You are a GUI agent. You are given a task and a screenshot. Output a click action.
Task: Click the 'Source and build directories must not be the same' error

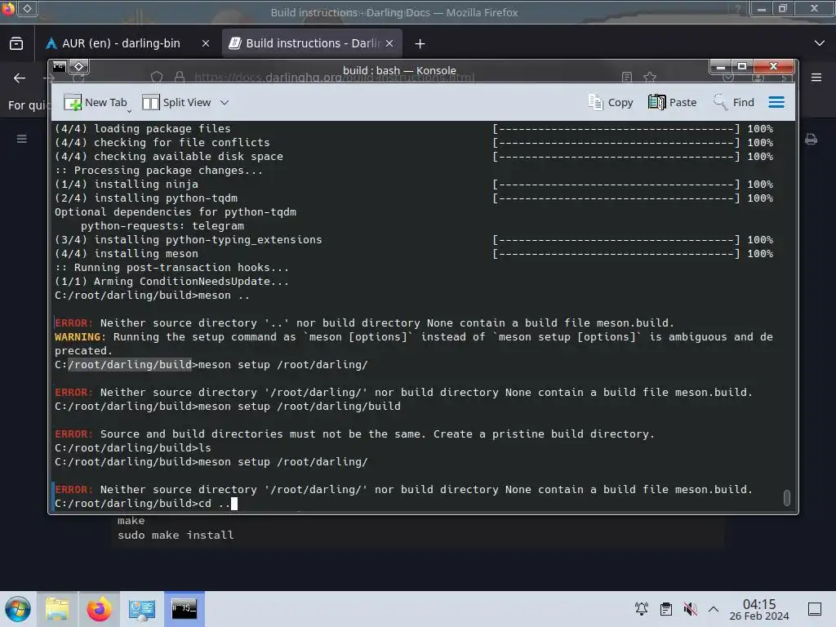pos(354,434)
